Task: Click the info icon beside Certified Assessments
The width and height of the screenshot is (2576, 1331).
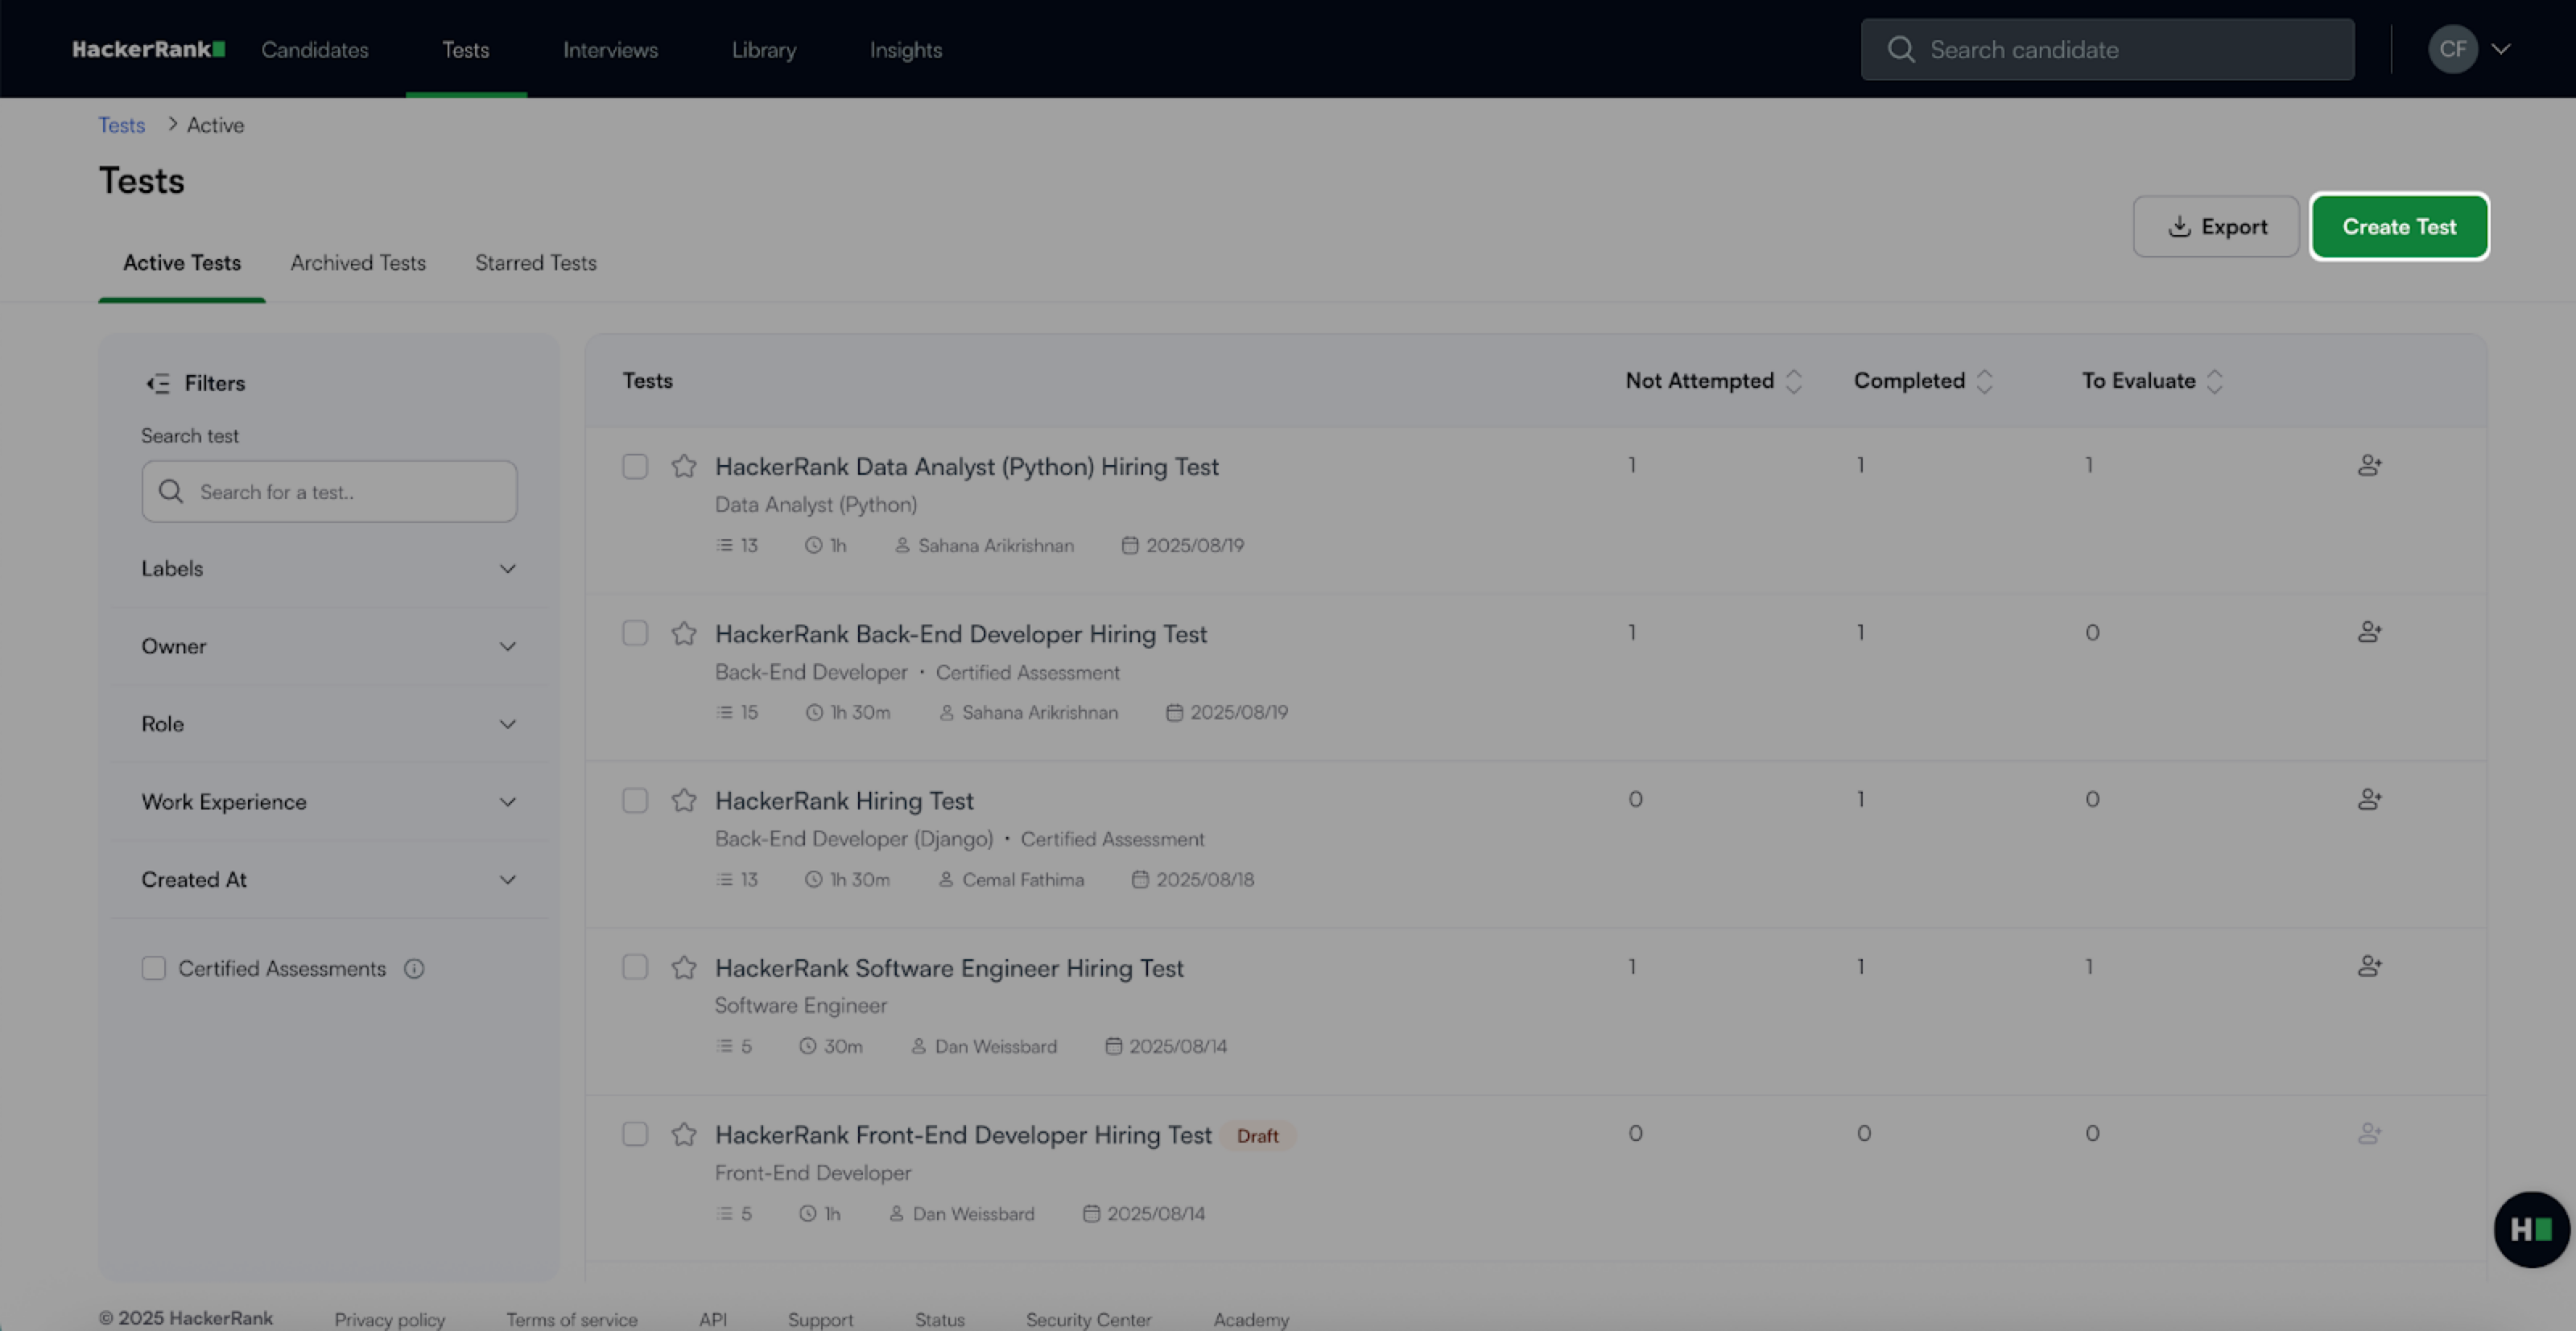Action: tap(414, 968)
